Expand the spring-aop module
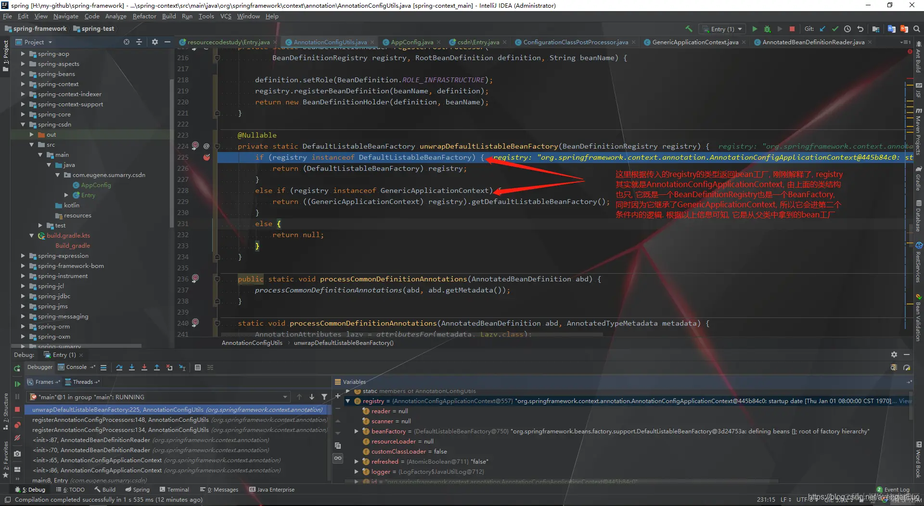This screenshot has width=924, height=506. pyautogui.click(x=23, y=54)
